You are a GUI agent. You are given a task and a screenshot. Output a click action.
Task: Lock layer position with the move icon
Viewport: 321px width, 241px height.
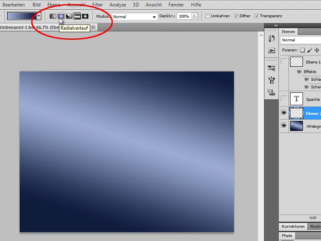coord(317,50)
